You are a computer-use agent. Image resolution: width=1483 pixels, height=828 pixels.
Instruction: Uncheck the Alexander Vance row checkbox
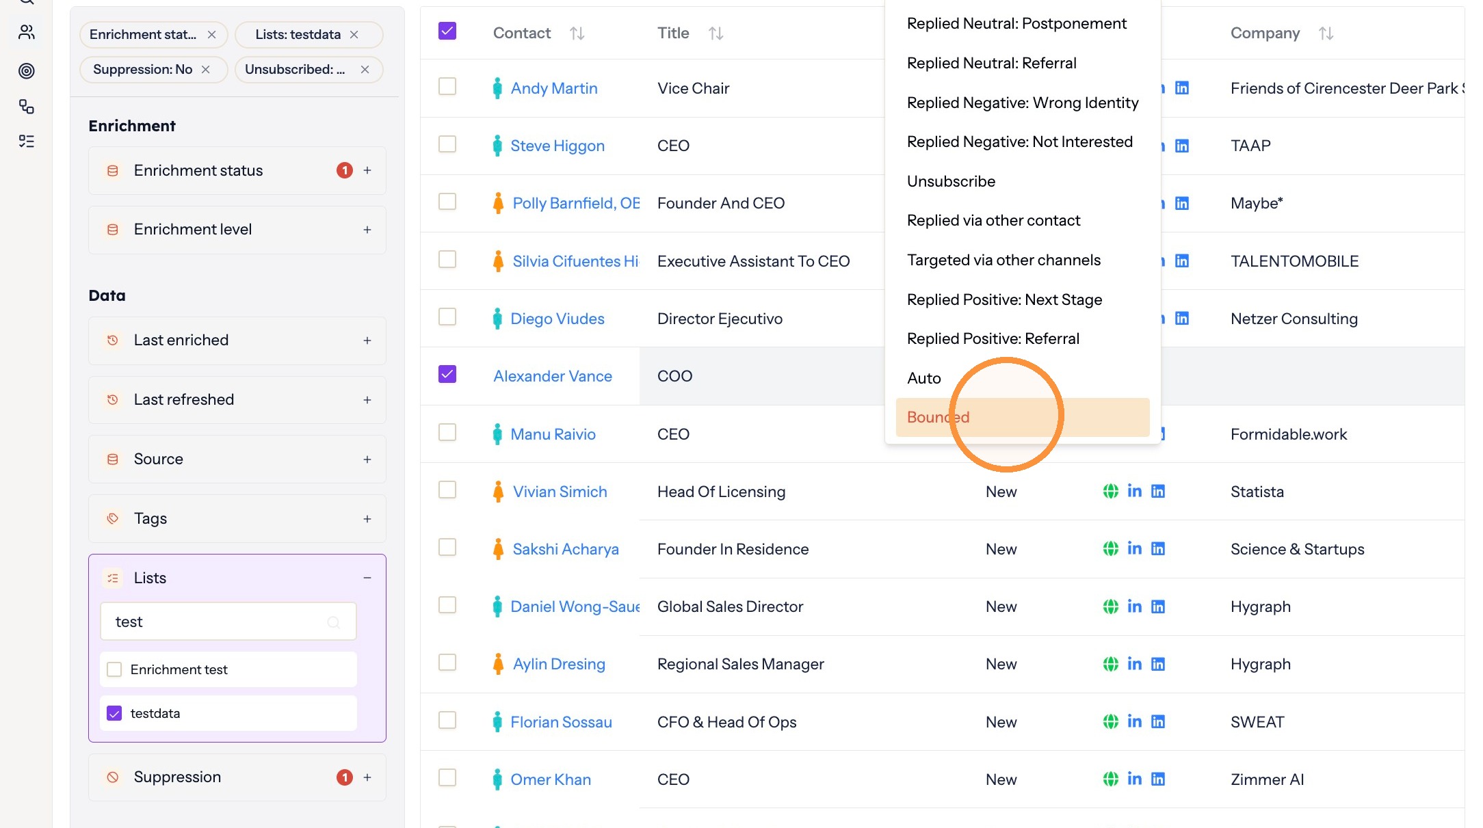(x=447, y=374)
